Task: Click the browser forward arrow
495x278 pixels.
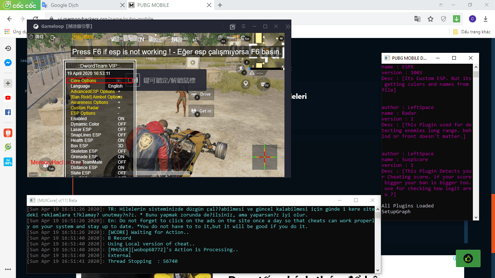Action: pyautogui.click(x=22, y=19)
